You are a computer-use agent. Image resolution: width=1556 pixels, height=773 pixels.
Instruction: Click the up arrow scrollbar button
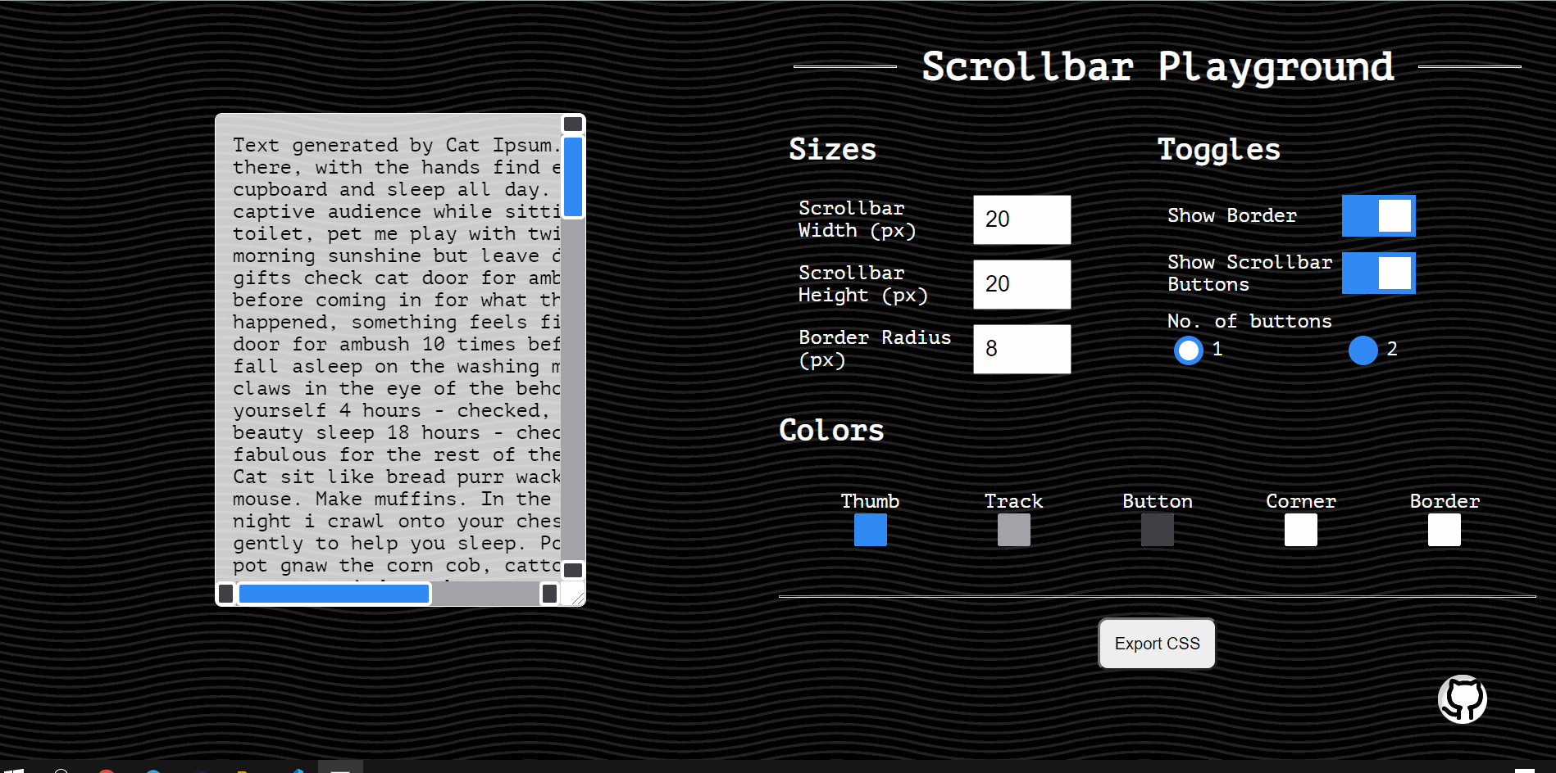point(572,124)
